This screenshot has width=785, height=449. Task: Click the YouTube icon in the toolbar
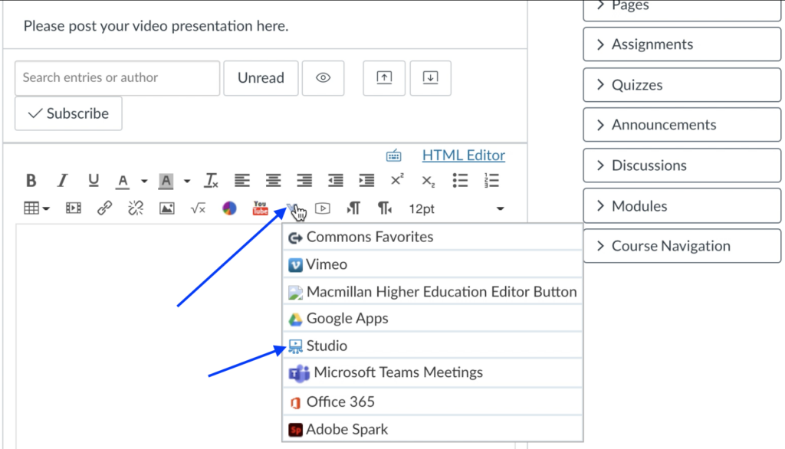pyautogui.click(x=261, y=208)
